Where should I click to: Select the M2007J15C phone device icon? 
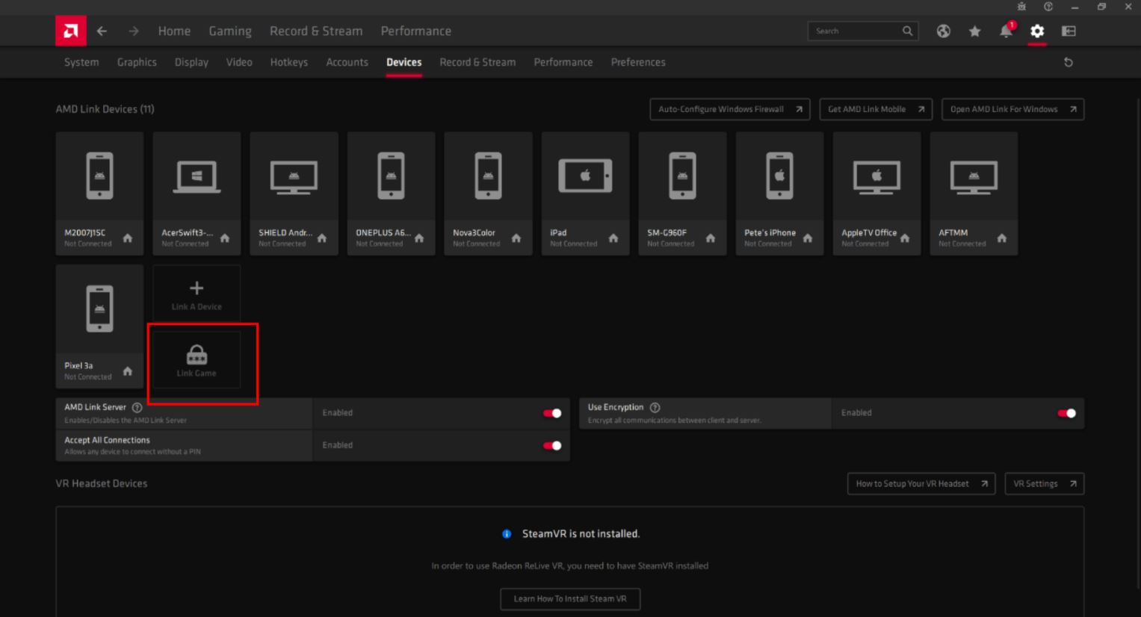point(99,176)
